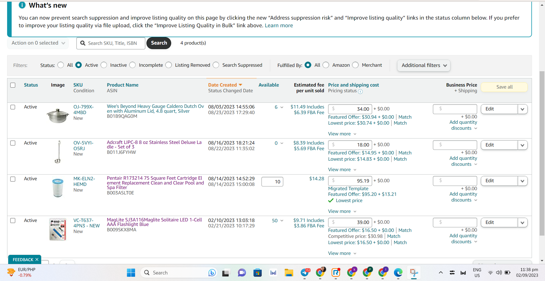Click the battery tray icon
The width and height of the screenshot is (545, 281).
tap(508, 273)
